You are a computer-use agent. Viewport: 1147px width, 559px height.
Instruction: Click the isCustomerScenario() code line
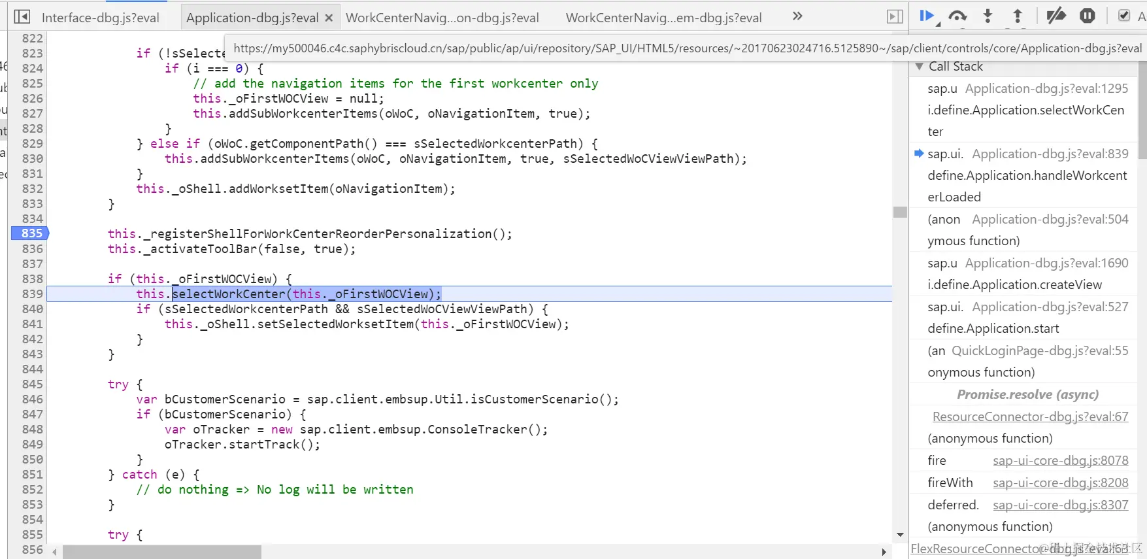coord(377,399)
